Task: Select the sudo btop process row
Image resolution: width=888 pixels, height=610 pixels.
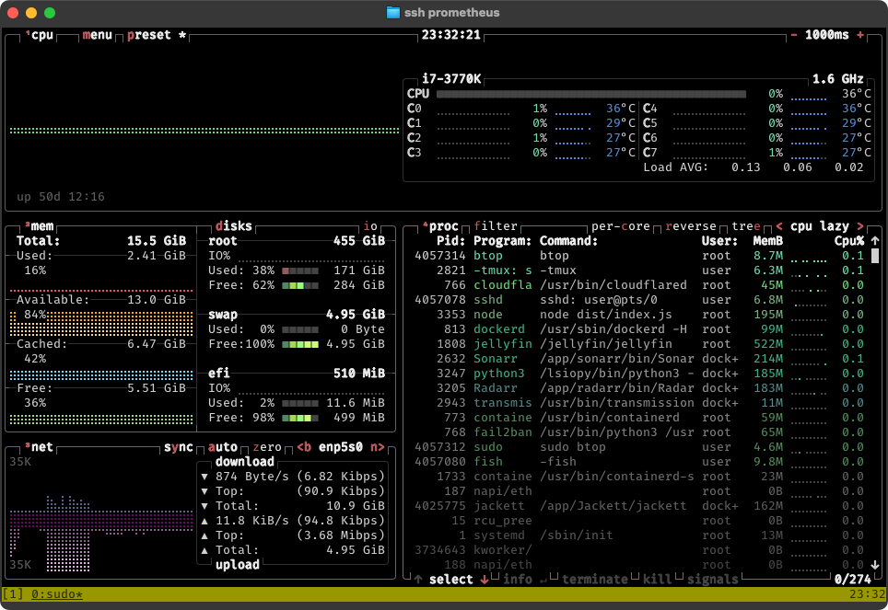Action: click(x=638, y=447)
